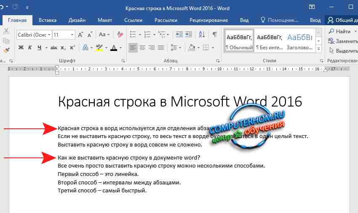Toggle superscript formatting

72,48
